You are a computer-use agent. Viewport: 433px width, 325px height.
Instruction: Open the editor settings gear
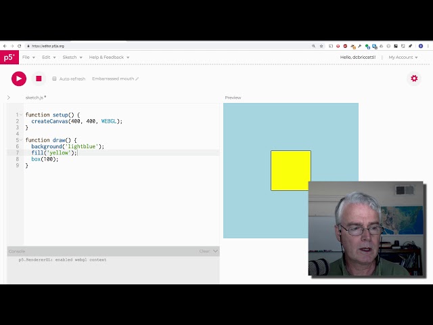point(414,79)
